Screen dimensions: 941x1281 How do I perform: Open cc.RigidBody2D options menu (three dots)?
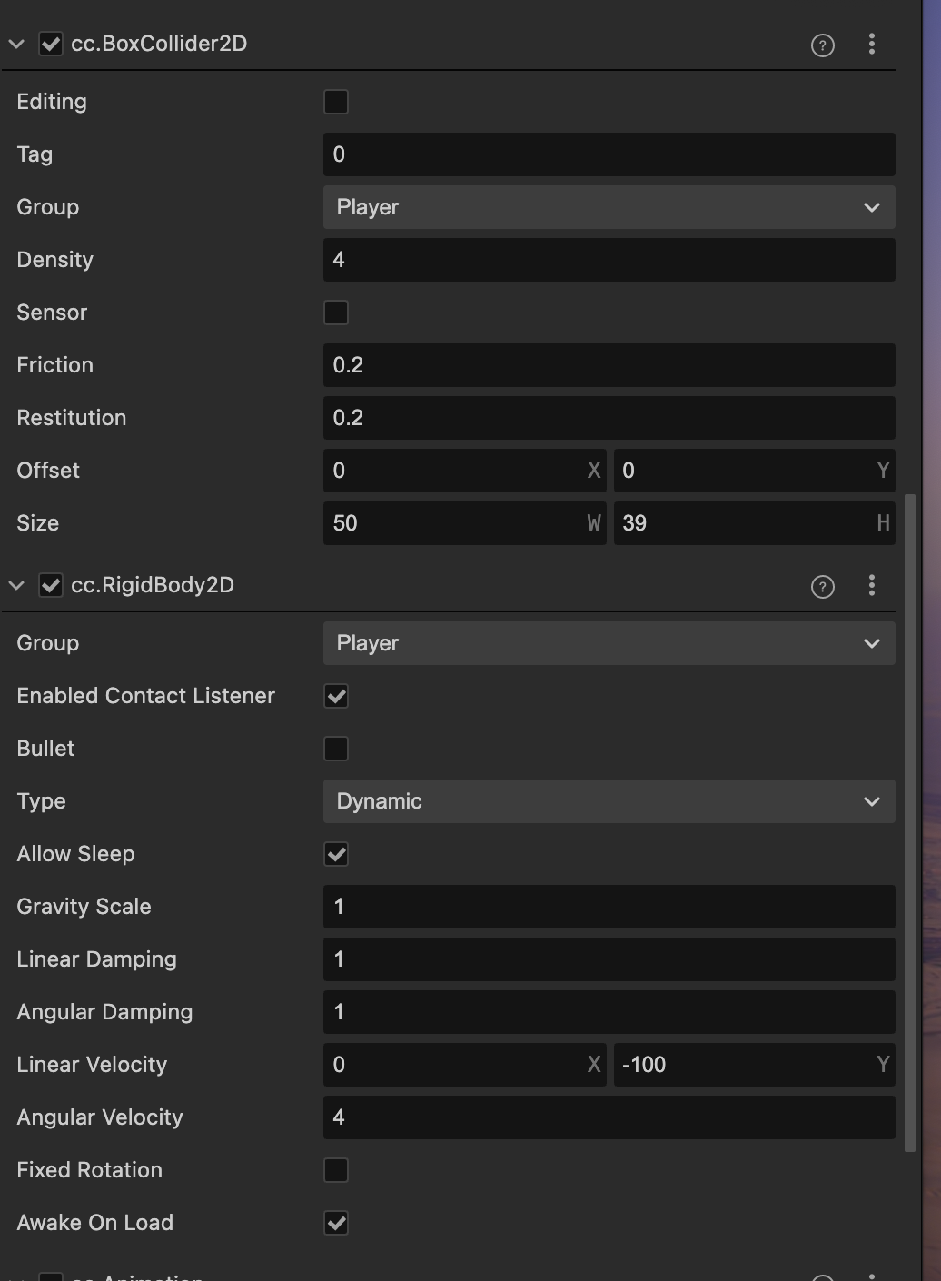[872, 586]
